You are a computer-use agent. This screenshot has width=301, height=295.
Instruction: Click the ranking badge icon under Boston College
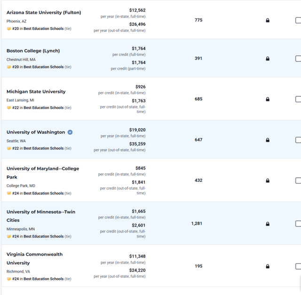[x=9, y=67]
